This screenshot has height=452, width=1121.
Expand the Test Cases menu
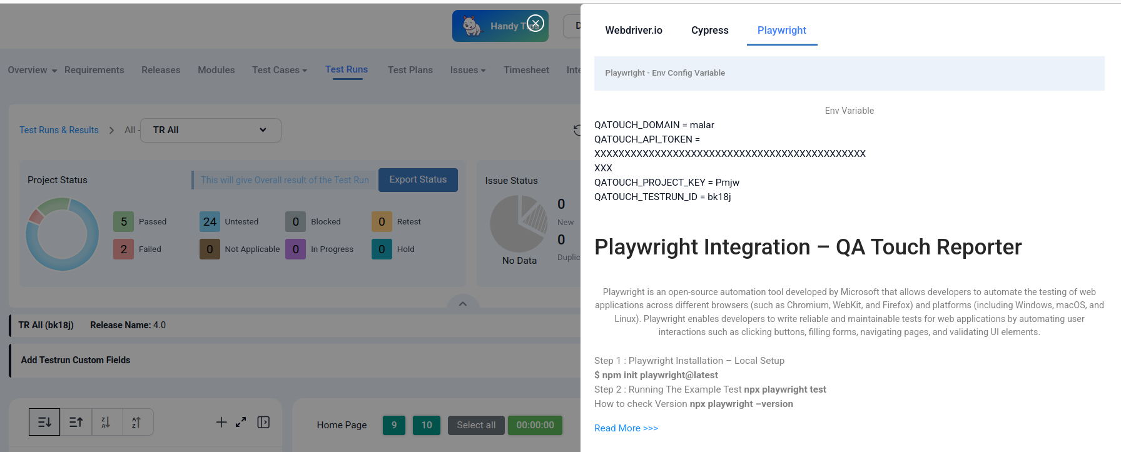[279, 70]
